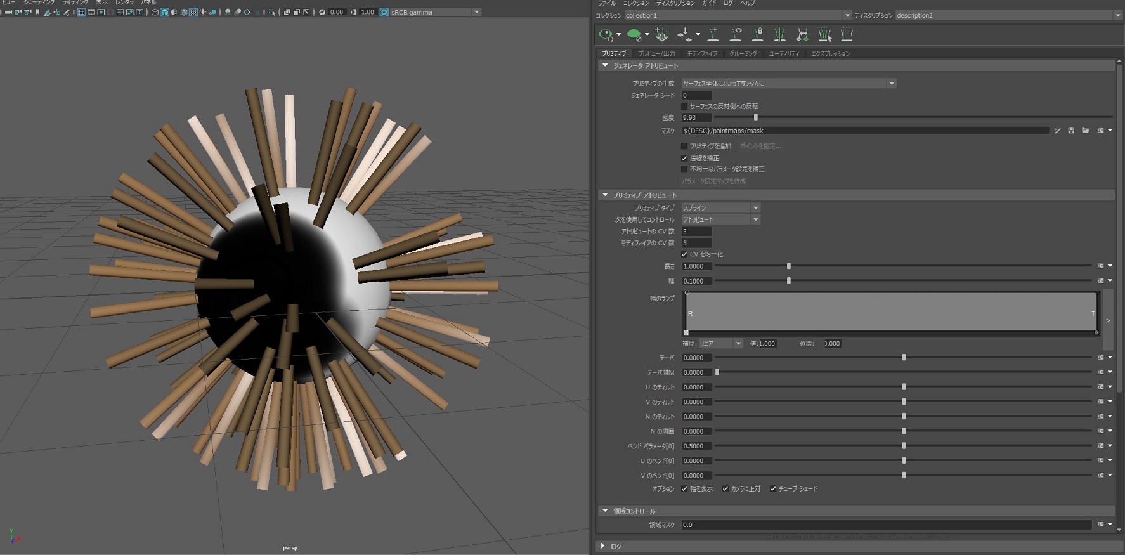This screenshot has width=1125, height=555.
Task: Switch to the モディファイア tab
Action: pos(702,54)
